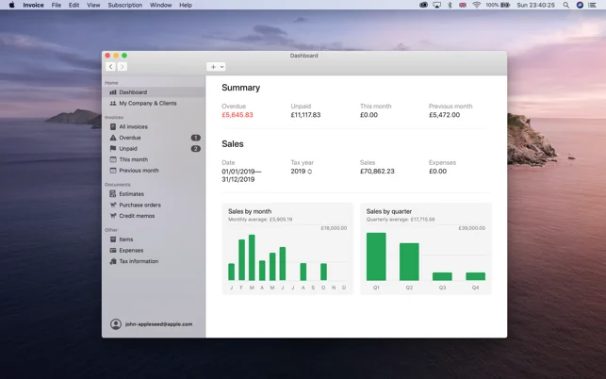Click the clock showing Sun 23:40:25
The width and height of the screenshot is (606, 379).
click(535, 5)
